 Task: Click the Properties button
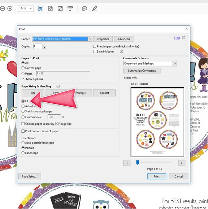pyautogui.click(x=103, y=39)
